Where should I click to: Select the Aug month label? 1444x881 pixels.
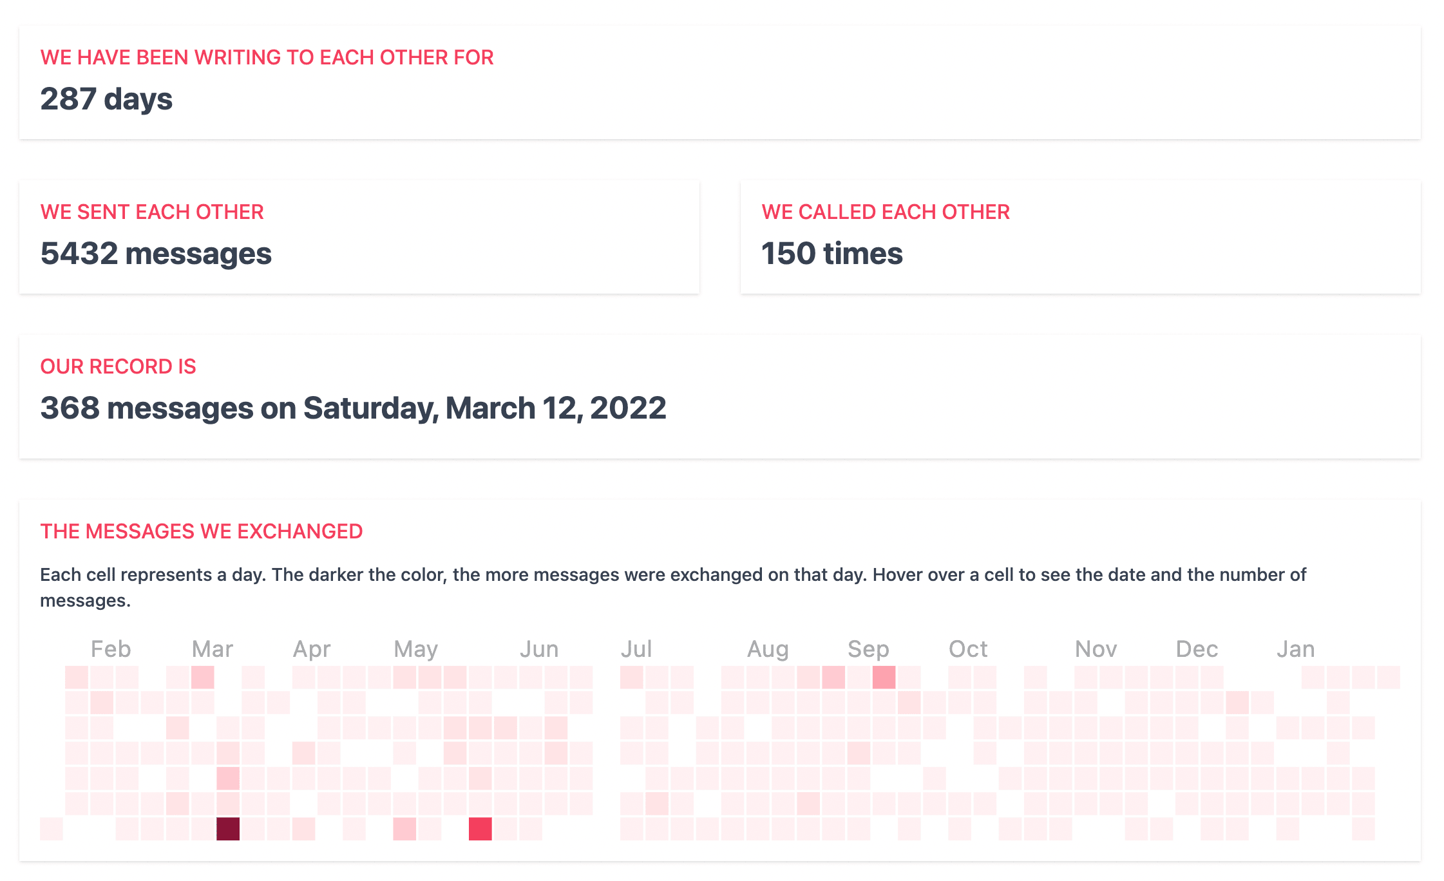(x=768, y=649)
